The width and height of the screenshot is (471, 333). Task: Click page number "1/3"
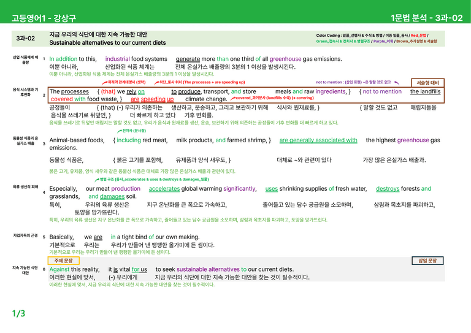18,313
